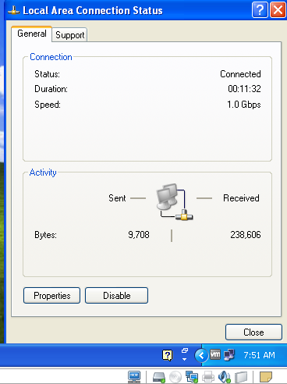This screenshot has width=287, height=384.
Task: Click the Status: label
Action: (47, 74)
